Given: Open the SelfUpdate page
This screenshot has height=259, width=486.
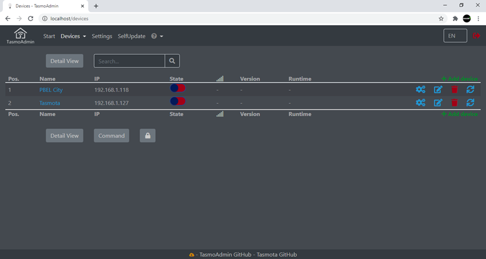Looking at the screenshot, I should coord(131,37).
